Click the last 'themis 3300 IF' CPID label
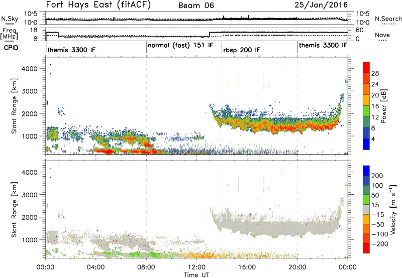 pyautogui.click(x=323, y=45)
